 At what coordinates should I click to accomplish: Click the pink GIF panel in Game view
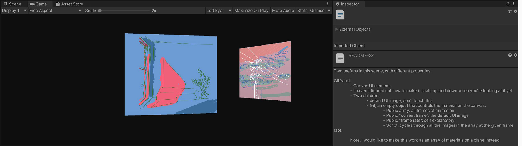coord(265,72)
